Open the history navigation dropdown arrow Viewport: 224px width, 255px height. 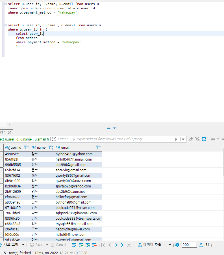pos(218,139)
